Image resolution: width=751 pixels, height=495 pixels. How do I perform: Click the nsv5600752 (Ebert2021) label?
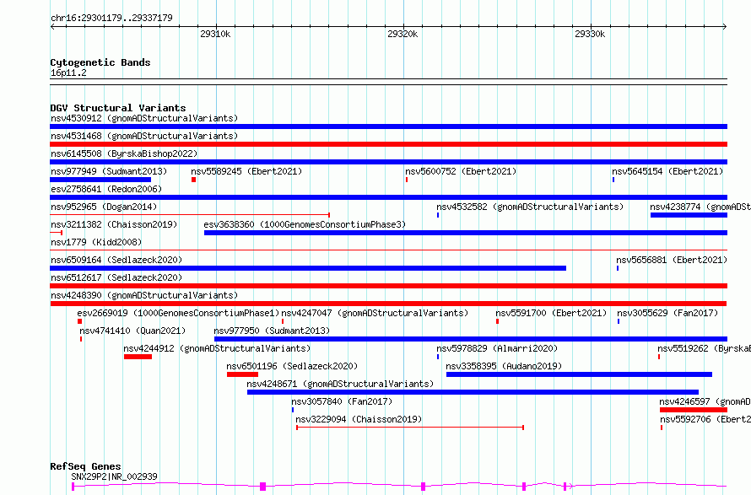click(461, 171)
